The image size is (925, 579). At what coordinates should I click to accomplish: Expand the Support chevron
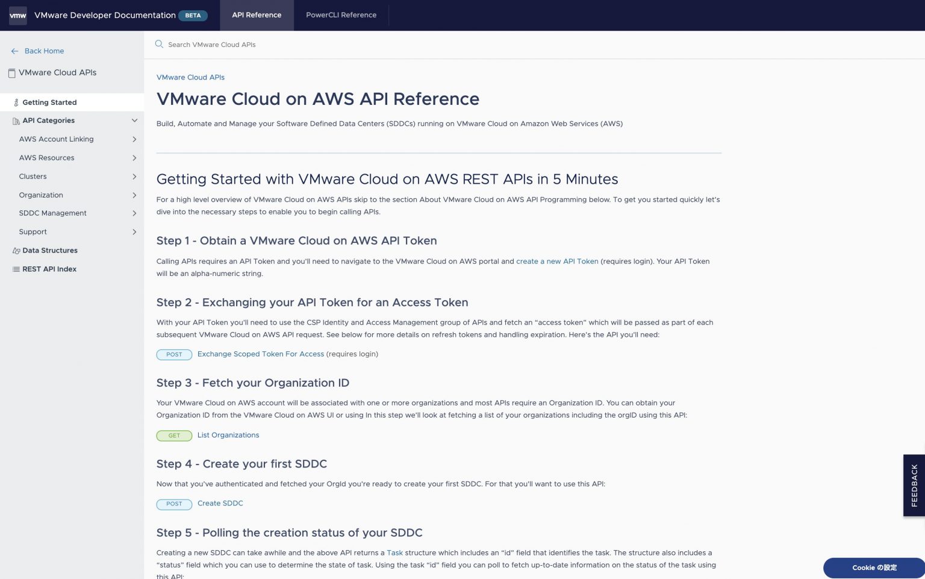134,232
